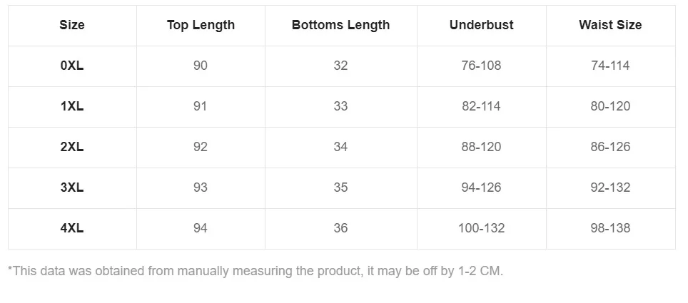Click the Top Length column header

tap(201, 25)
